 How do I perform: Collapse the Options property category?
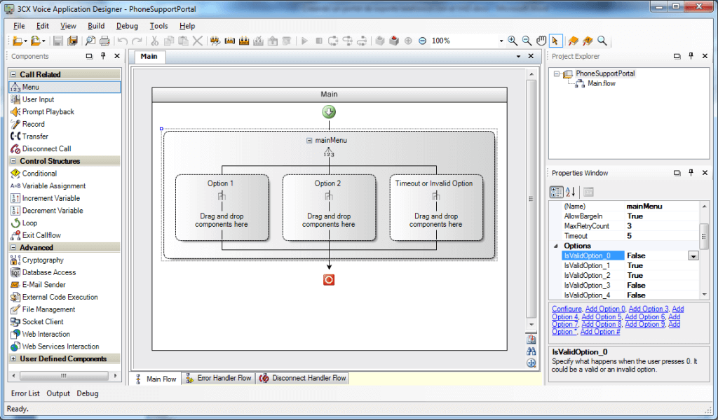click(x=556, y=246)
